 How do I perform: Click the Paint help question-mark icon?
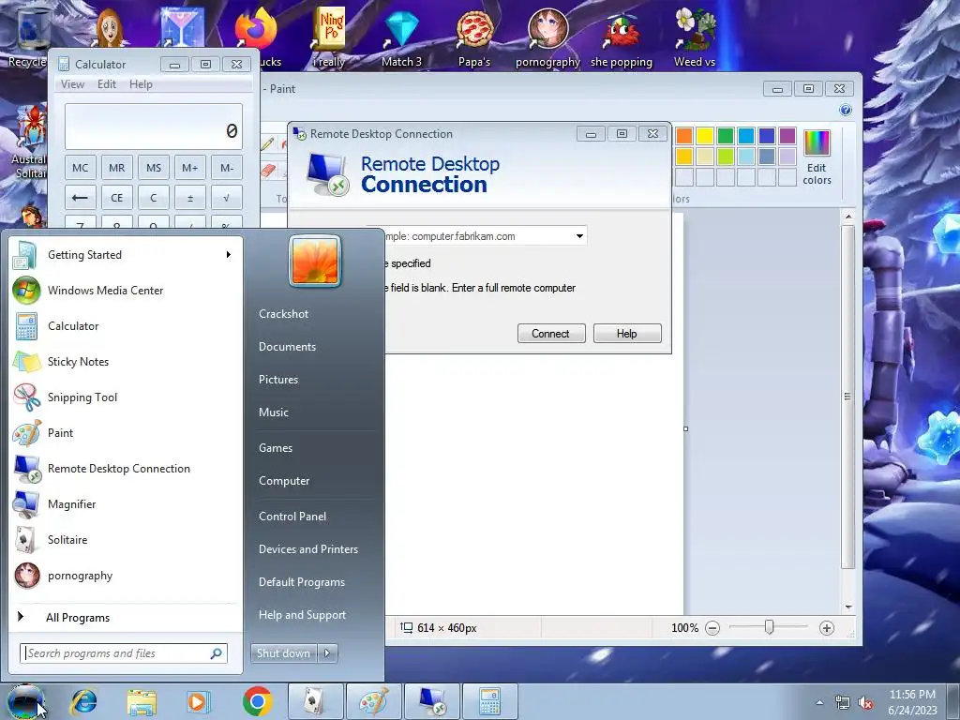click(x=846, y=111)
